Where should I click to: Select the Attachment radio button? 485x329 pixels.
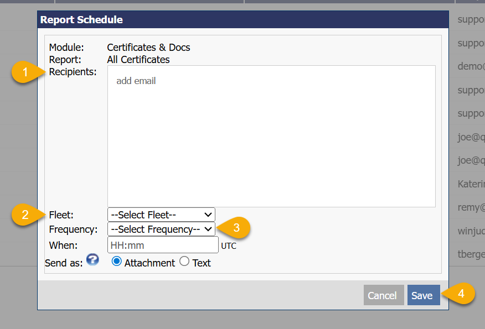[x=117, y=262]
